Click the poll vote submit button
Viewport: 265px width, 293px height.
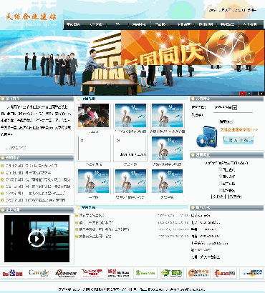click(x=218, y=197)
